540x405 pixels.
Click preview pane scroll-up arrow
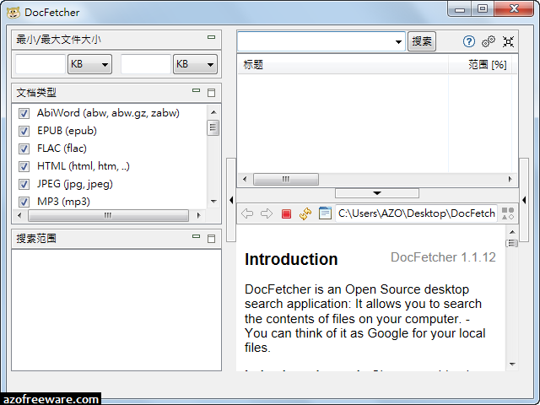(x=512, y=232)
